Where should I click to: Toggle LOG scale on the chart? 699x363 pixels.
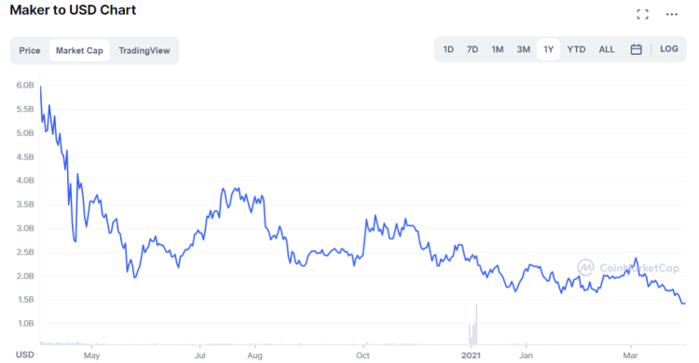point(668,49)
